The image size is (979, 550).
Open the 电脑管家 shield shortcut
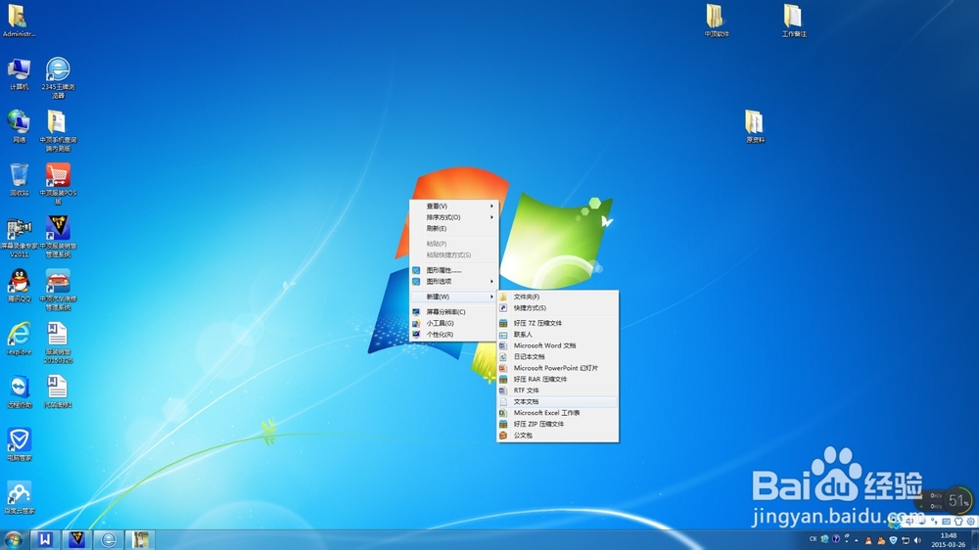[20, 444]
